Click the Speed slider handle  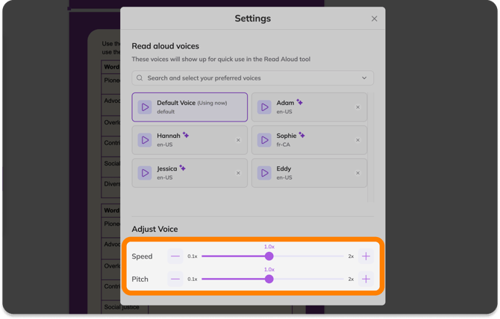tap(269, 256)
